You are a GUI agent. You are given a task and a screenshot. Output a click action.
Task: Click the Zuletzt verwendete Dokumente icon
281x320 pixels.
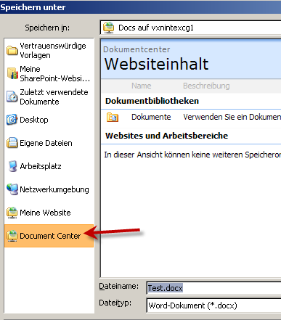coord(12,97)
